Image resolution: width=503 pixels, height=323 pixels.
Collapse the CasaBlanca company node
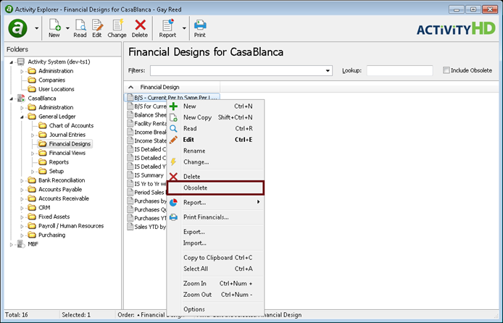pyautogui.click(x=12, y=98)
